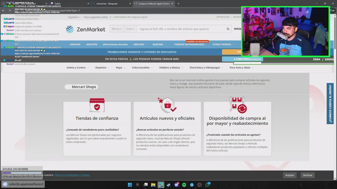The width and height of the screenshot is (337, 189).
Task: Accept cookies with the Aceptar button
Action: (290, 175)
